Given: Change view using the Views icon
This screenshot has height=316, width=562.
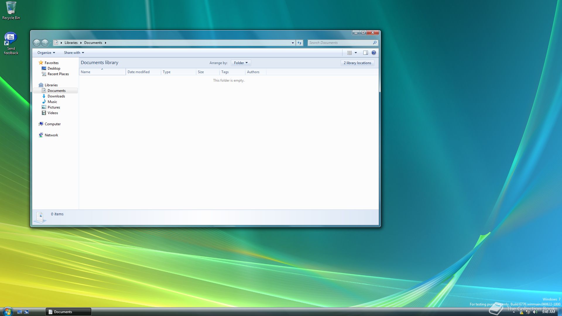Looking at the screenshot, I should pos(349,53).
